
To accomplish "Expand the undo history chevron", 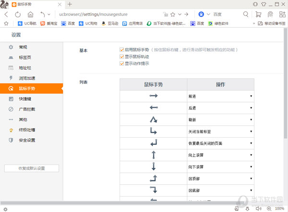I will [49, 14].
